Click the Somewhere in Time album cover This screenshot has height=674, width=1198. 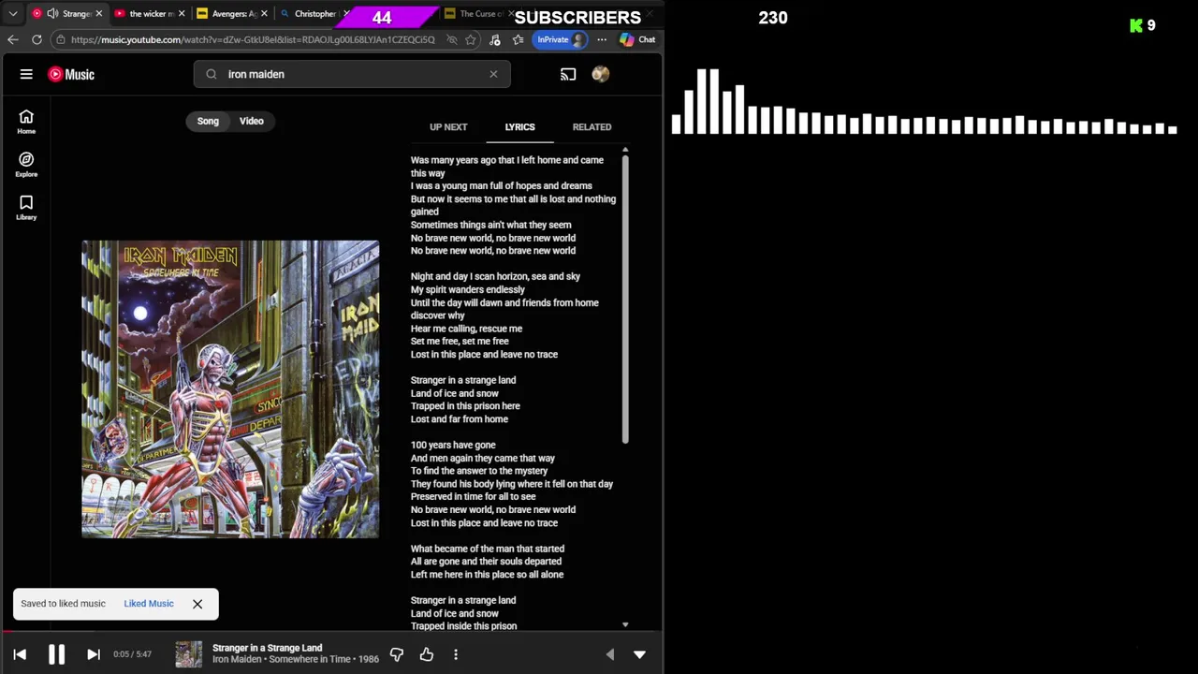[x=230, y=389]
